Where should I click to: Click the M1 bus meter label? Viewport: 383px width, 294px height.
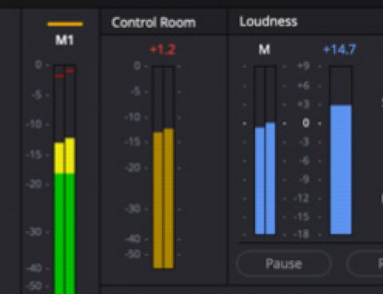(65, 40)
